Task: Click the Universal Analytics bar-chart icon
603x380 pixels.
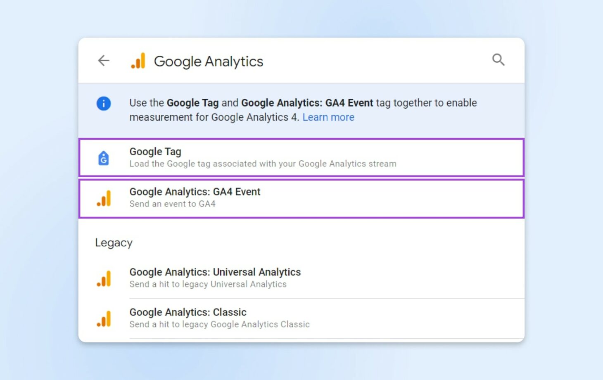Action: click(104, 278)
